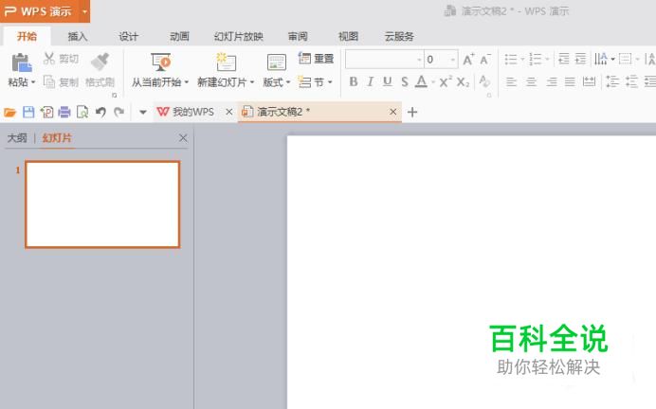Click the Save floppy disk icon

point(28,112)
